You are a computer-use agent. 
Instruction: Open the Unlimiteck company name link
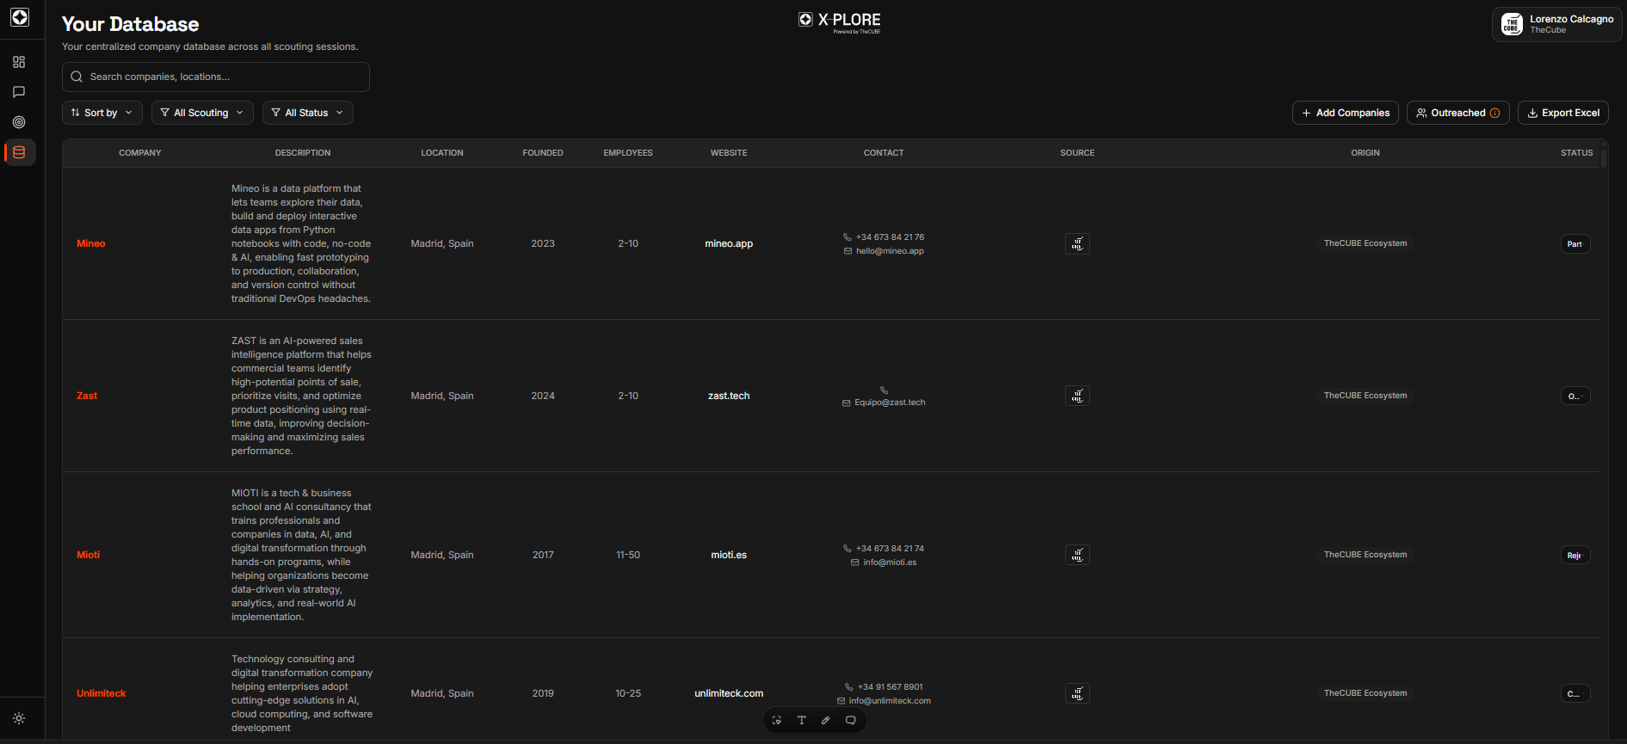[102, 693]
